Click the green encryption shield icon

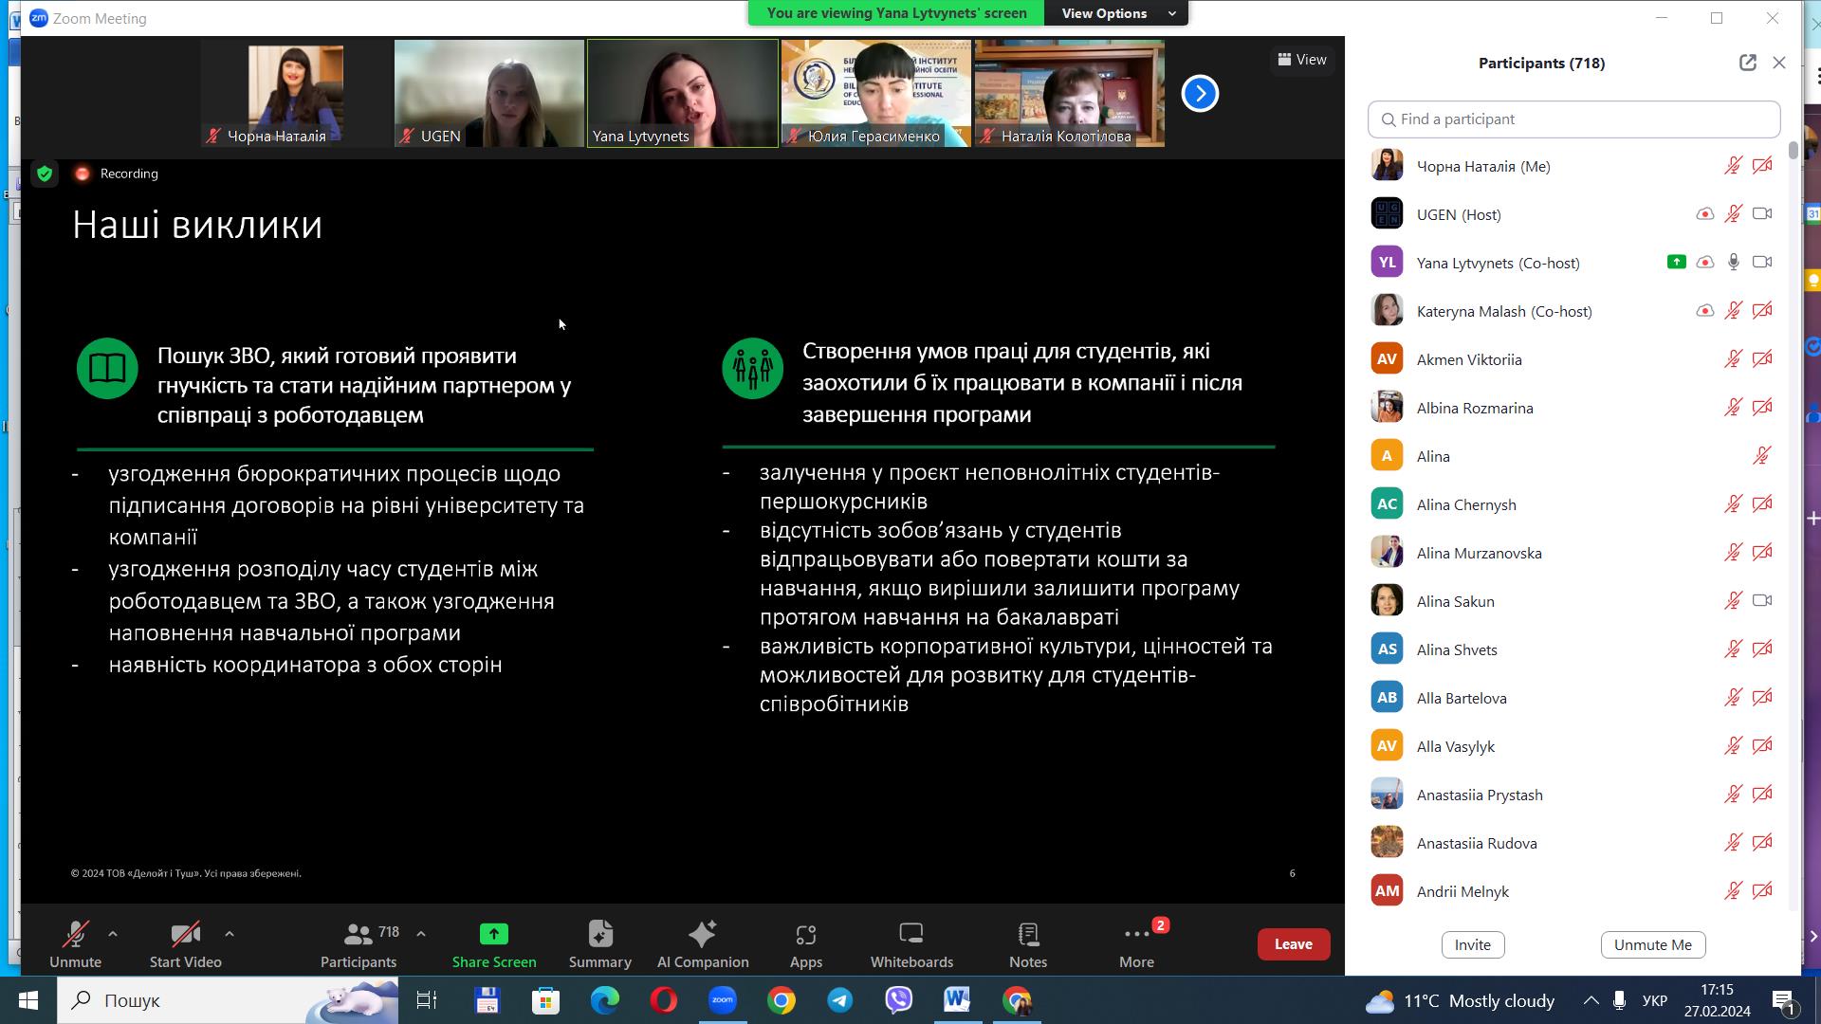(x=45, y=174)
